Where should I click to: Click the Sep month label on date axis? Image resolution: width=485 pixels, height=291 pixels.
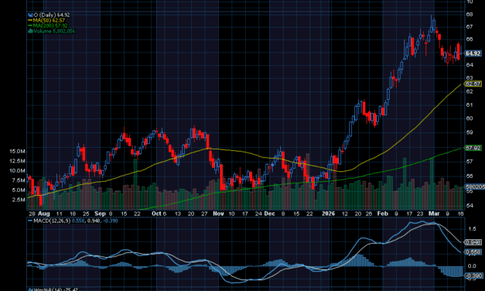tap(100, 214)
